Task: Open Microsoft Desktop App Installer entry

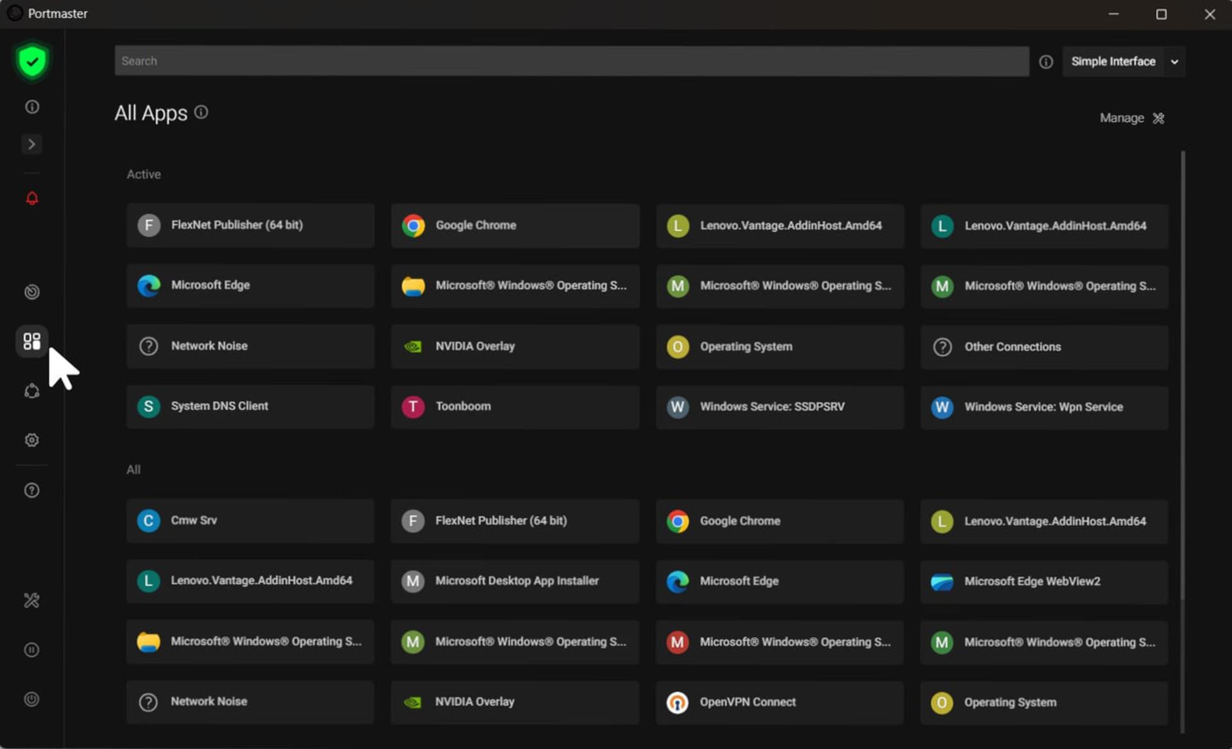Action: pos(515,582)
